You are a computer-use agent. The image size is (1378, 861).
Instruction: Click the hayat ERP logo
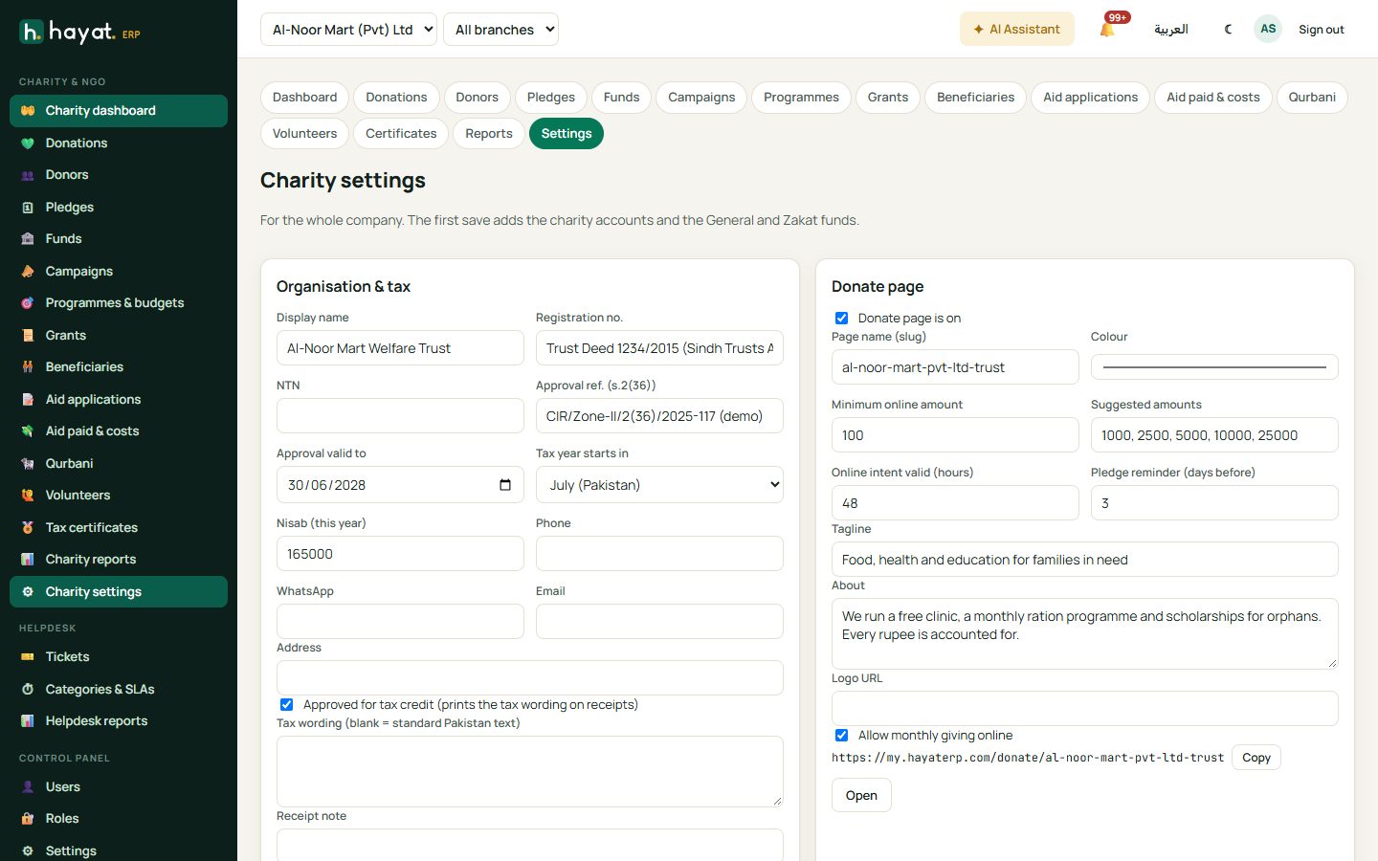coord(80,32)
